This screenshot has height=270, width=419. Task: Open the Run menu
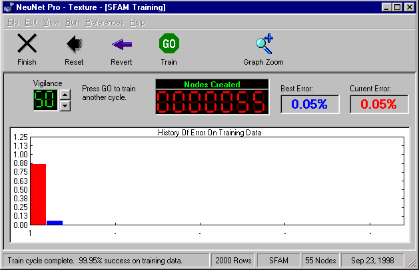click(72, 22)
